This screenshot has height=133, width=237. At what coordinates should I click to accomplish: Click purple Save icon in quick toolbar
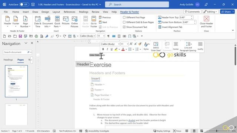coord(20,36)
